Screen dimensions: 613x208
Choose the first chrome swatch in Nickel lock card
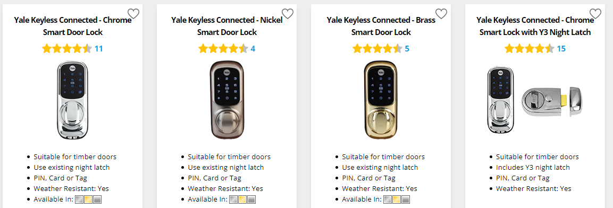pyautogui.click(x=234, y=200)
